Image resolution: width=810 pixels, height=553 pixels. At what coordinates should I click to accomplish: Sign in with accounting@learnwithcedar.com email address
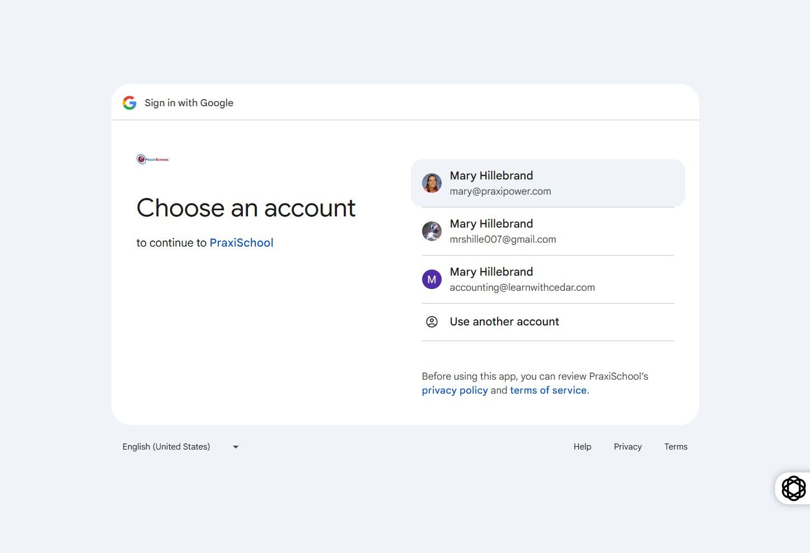(x=522, y=287)
